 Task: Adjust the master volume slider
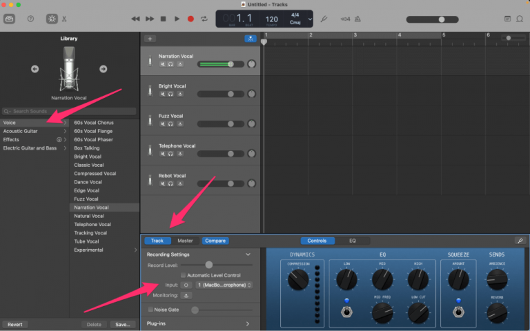432,19
